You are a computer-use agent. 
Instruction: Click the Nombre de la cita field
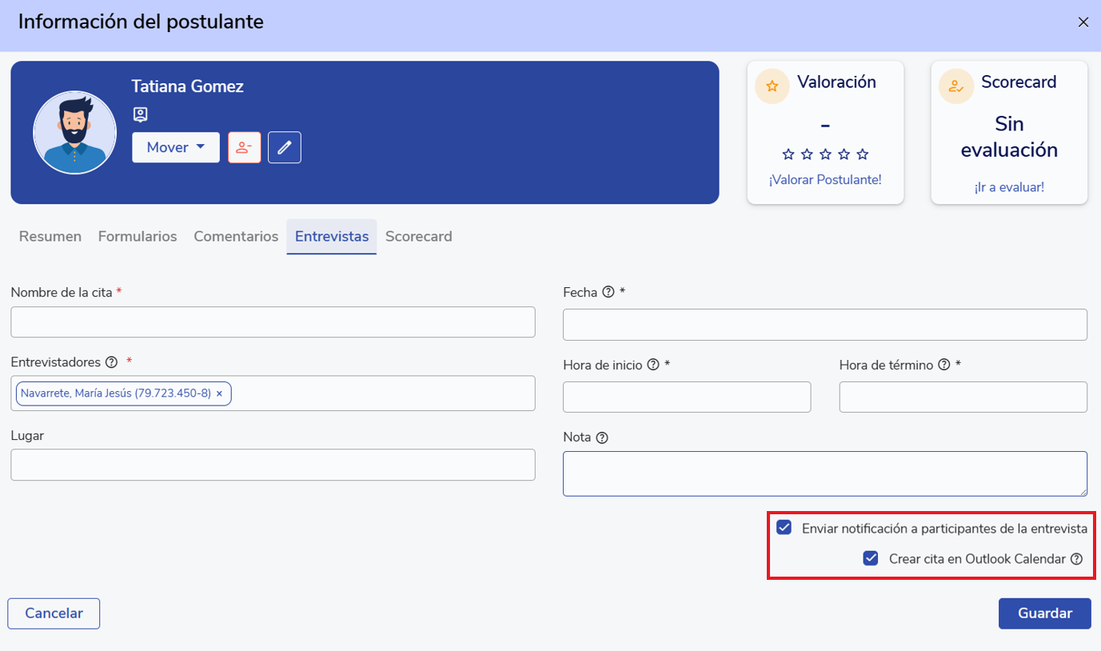(273, 322)
